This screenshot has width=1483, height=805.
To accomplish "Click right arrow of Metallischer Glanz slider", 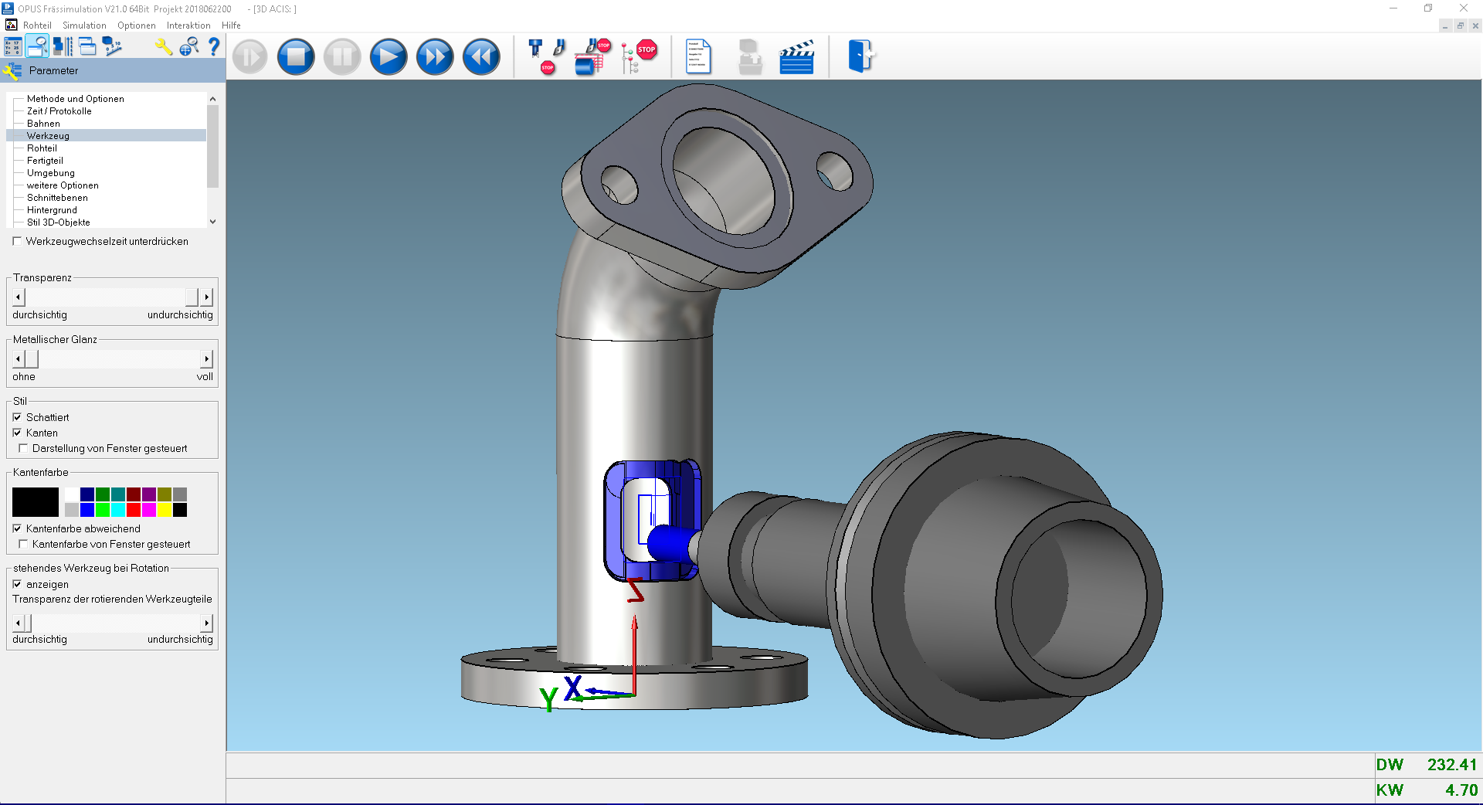I will (x=206, y=358).
